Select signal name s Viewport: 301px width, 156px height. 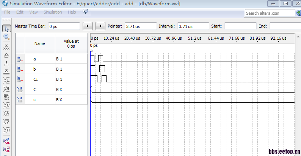tap(34, 100)
